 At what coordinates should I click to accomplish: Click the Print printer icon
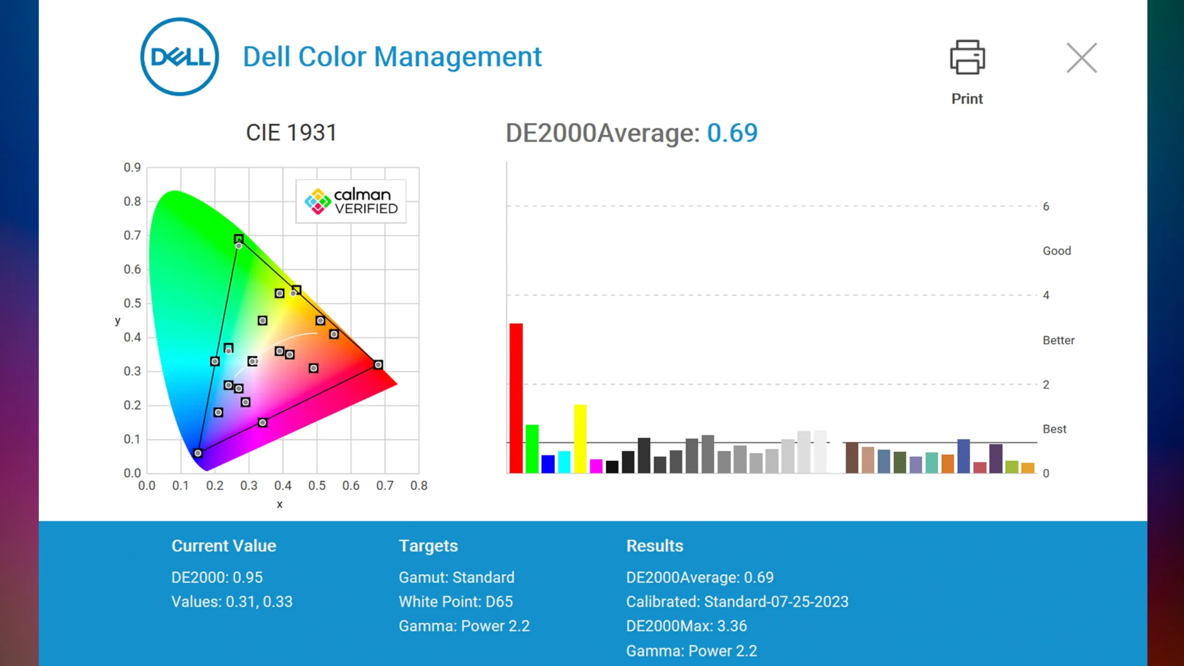967,57
